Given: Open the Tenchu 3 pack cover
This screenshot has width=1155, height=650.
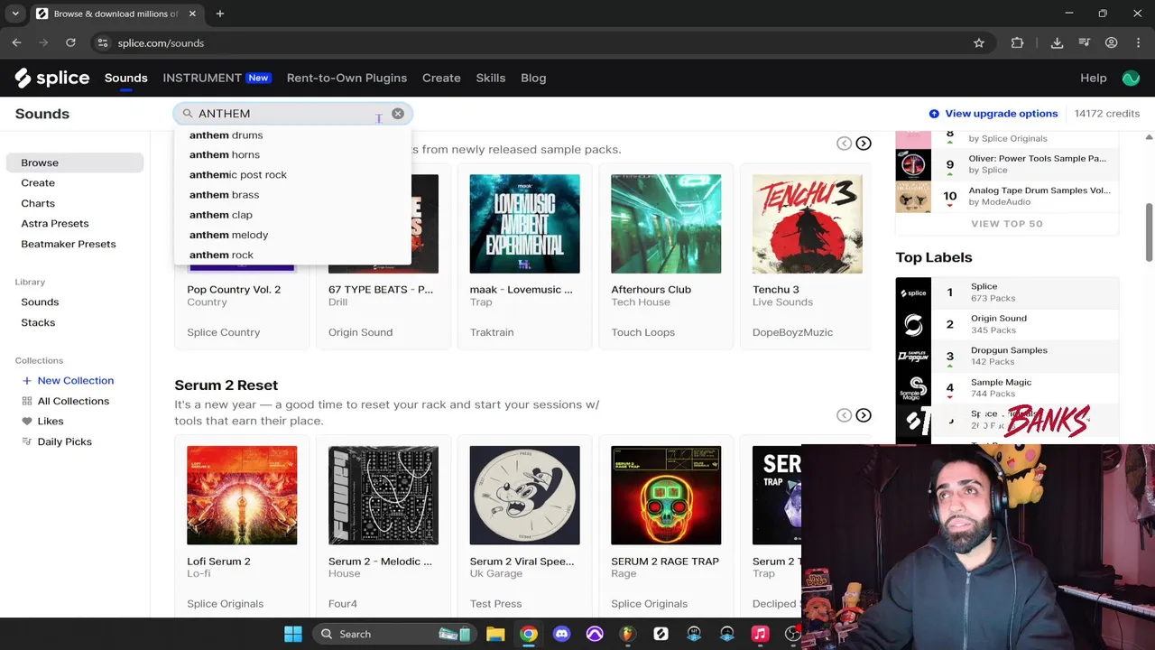Looking at the screenshot, I should click(808, 224).
